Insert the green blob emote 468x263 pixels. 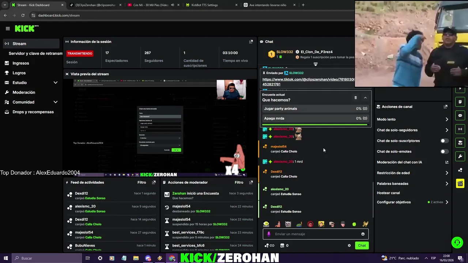coord(354,224)
